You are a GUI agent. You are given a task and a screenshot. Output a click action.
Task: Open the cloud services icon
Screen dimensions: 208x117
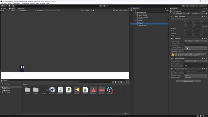click(x=9, y=6)
